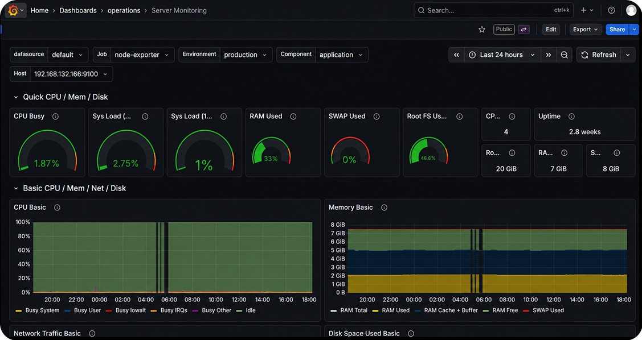Show info for CPU Busy panel
642x340 pixels.
[x=55, y=117]
